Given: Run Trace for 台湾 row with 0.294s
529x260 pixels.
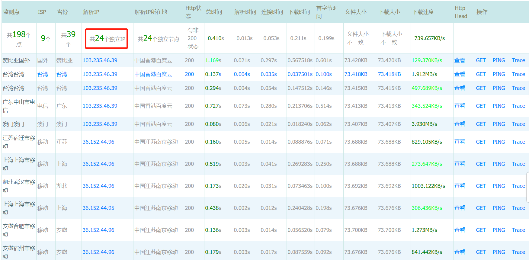Looking at the screenshot, I should tap(518, 88).
